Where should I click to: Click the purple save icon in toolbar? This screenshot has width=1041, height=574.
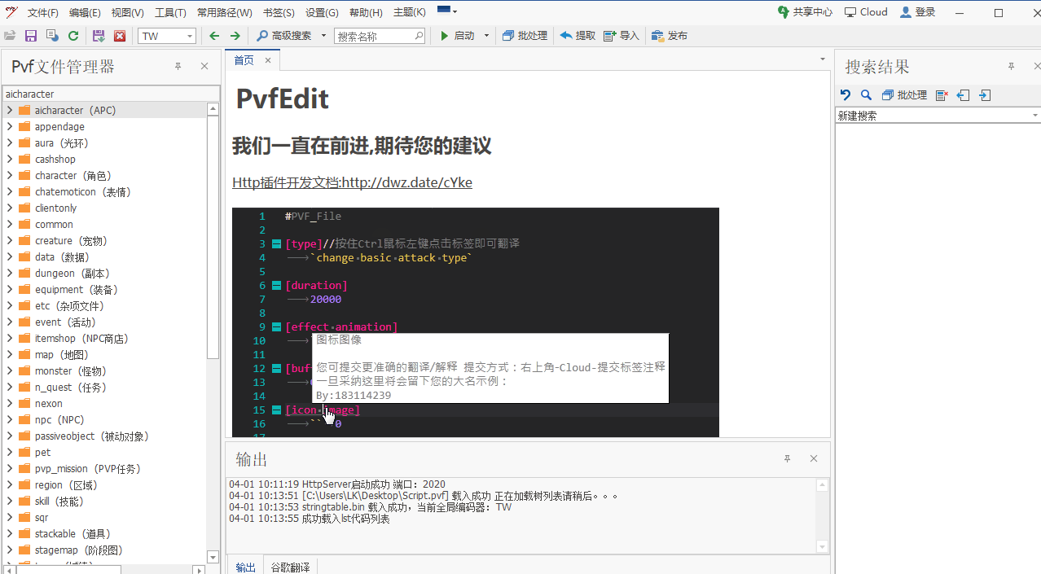point(31,36)
